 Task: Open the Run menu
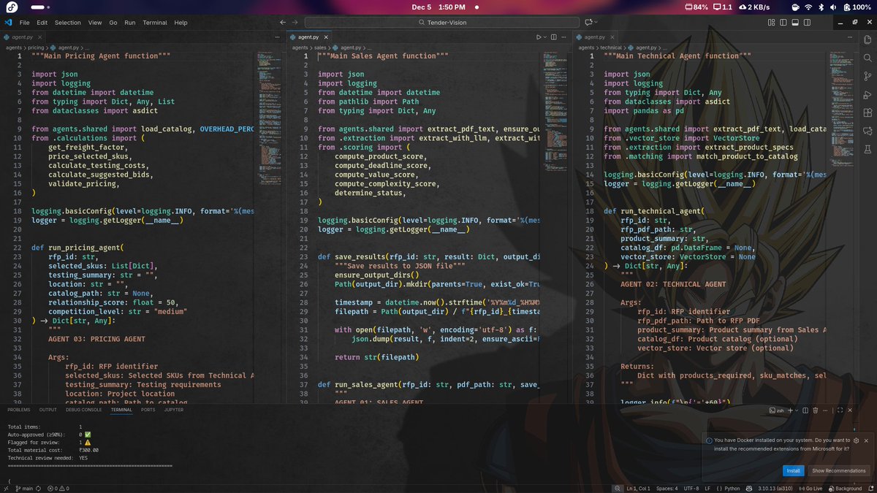(130, 23)
